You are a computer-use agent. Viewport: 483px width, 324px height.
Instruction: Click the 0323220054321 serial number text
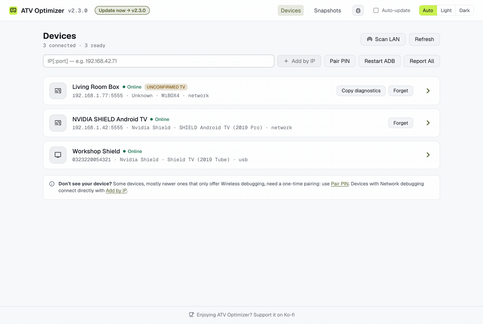click(x=92, y=160)
